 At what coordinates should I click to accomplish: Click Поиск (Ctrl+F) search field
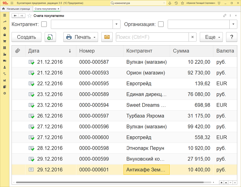point(152,37)
